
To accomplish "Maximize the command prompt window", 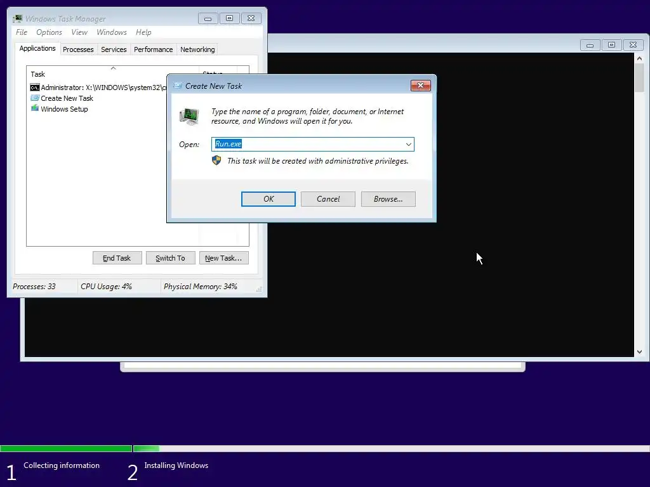I will (x=611, y=45).
